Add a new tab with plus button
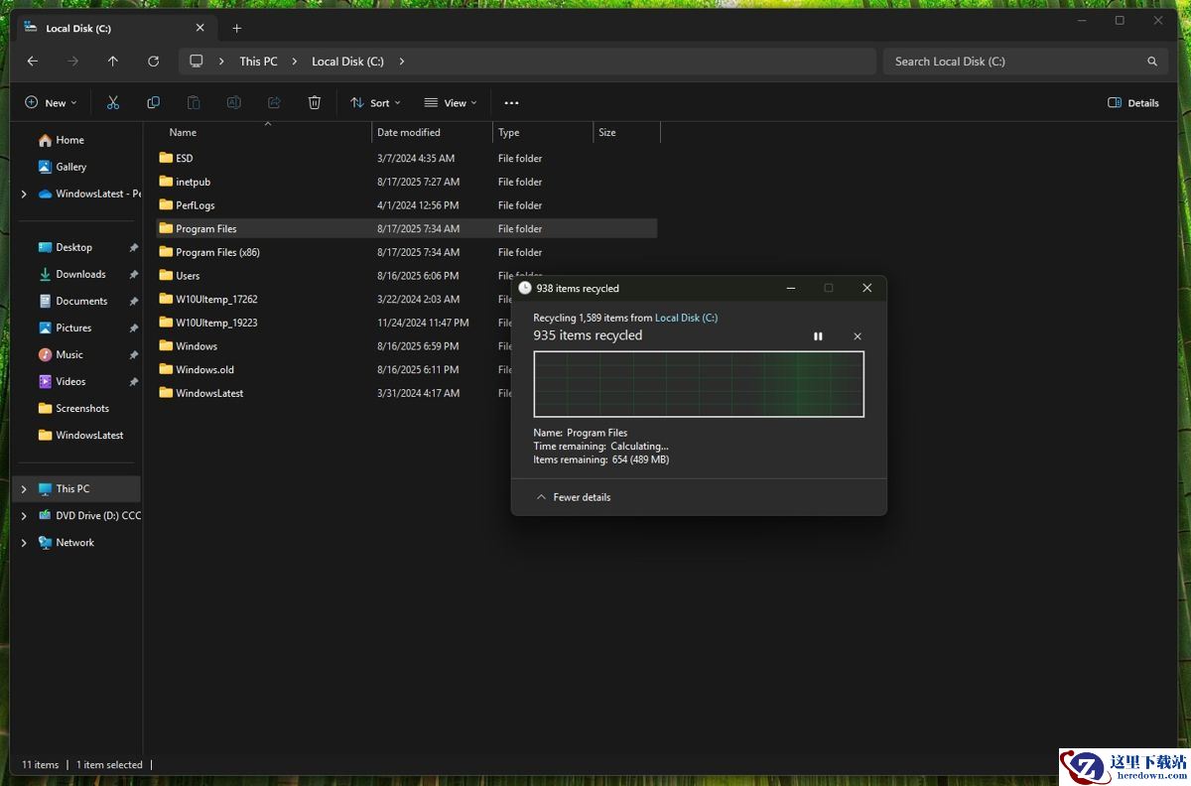 [236, 29]
